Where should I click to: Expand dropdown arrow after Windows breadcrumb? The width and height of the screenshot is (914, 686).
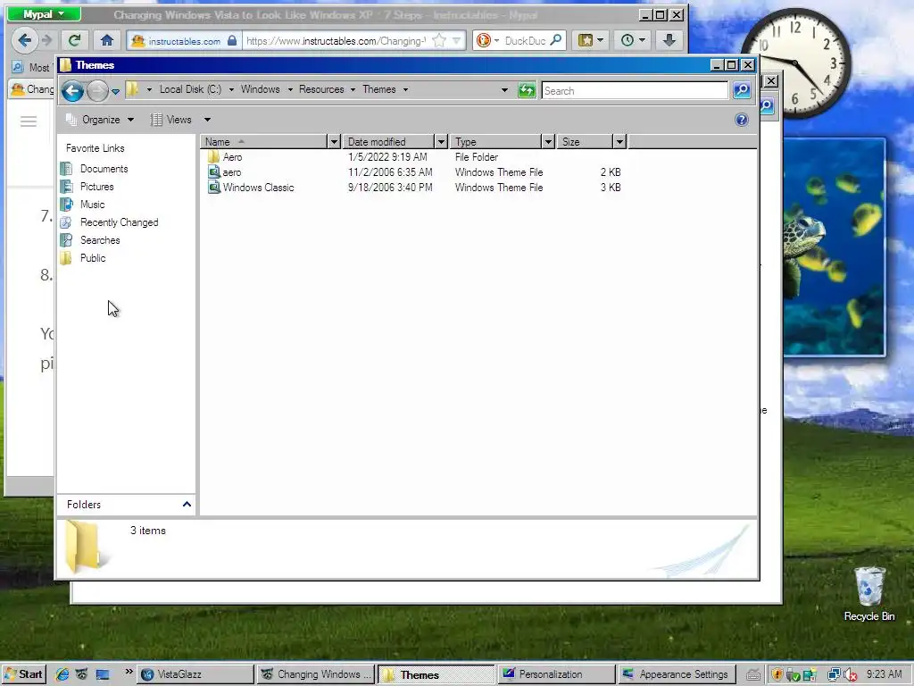[290, 90]
